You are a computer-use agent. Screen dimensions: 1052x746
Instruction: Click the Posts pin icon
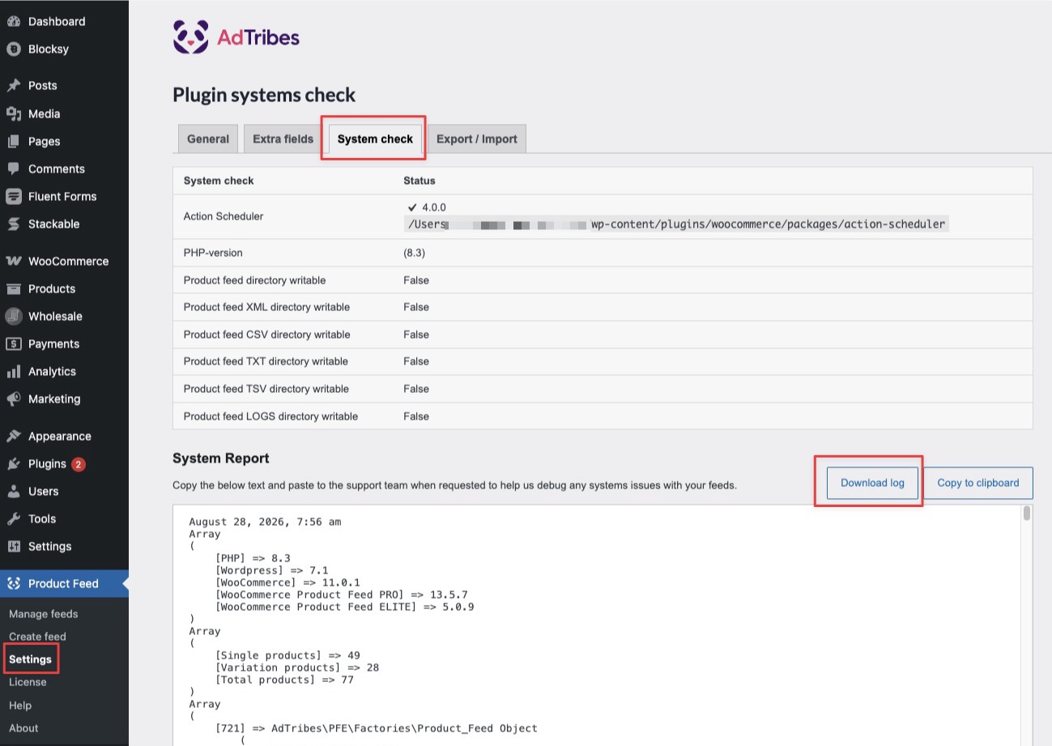(x=13, y=85)
